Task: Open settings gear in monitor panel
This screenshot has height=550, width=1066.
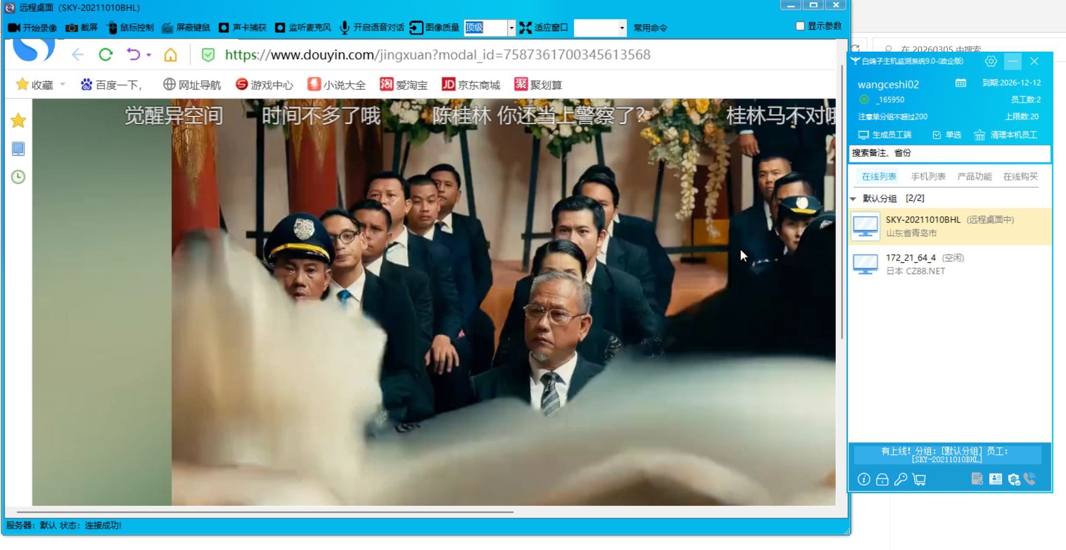Action: 990,61
